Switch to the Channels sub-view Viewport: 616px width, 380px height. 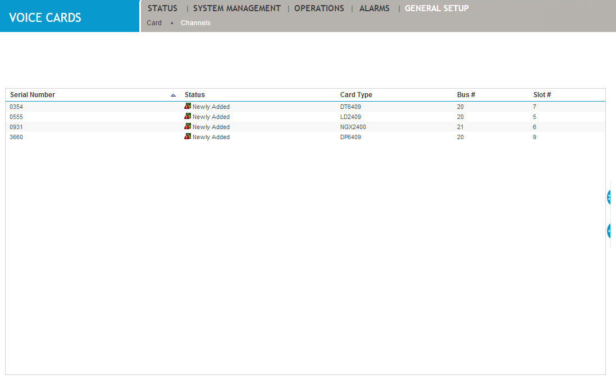coord(195,22)
